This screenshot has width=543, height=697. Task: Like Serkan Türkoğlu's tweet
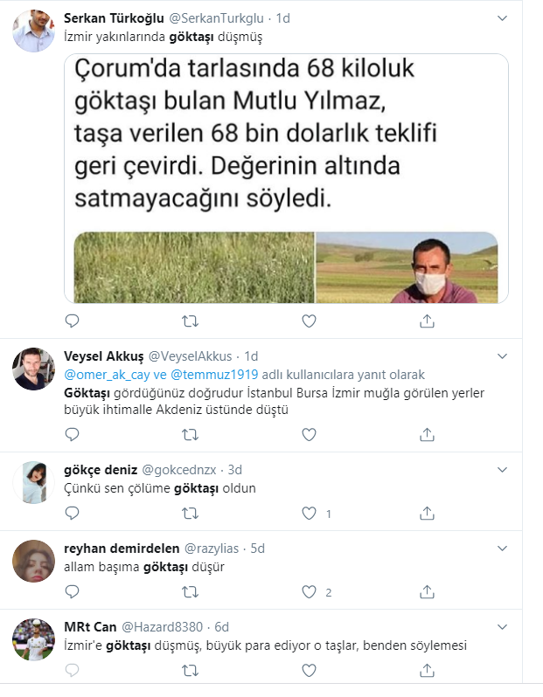click(308, 321)
